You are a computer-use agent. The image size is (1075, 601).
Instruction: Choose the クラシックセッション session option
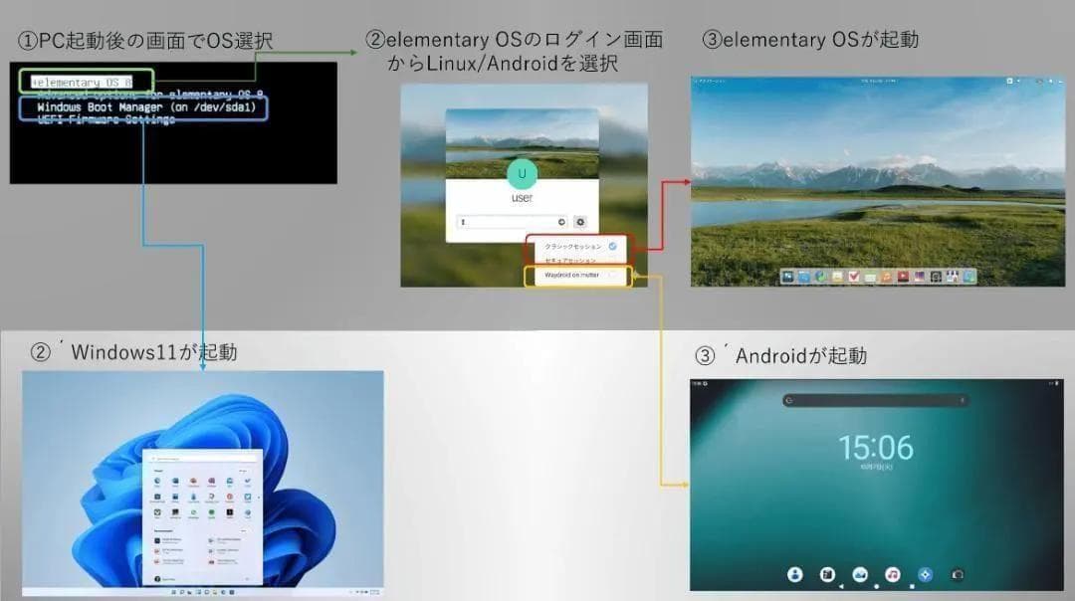point(580,246)
